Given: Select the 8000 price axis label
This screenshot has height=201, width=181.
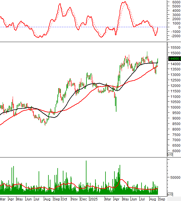Looking at the screenshot, I should tap(176, 129).
